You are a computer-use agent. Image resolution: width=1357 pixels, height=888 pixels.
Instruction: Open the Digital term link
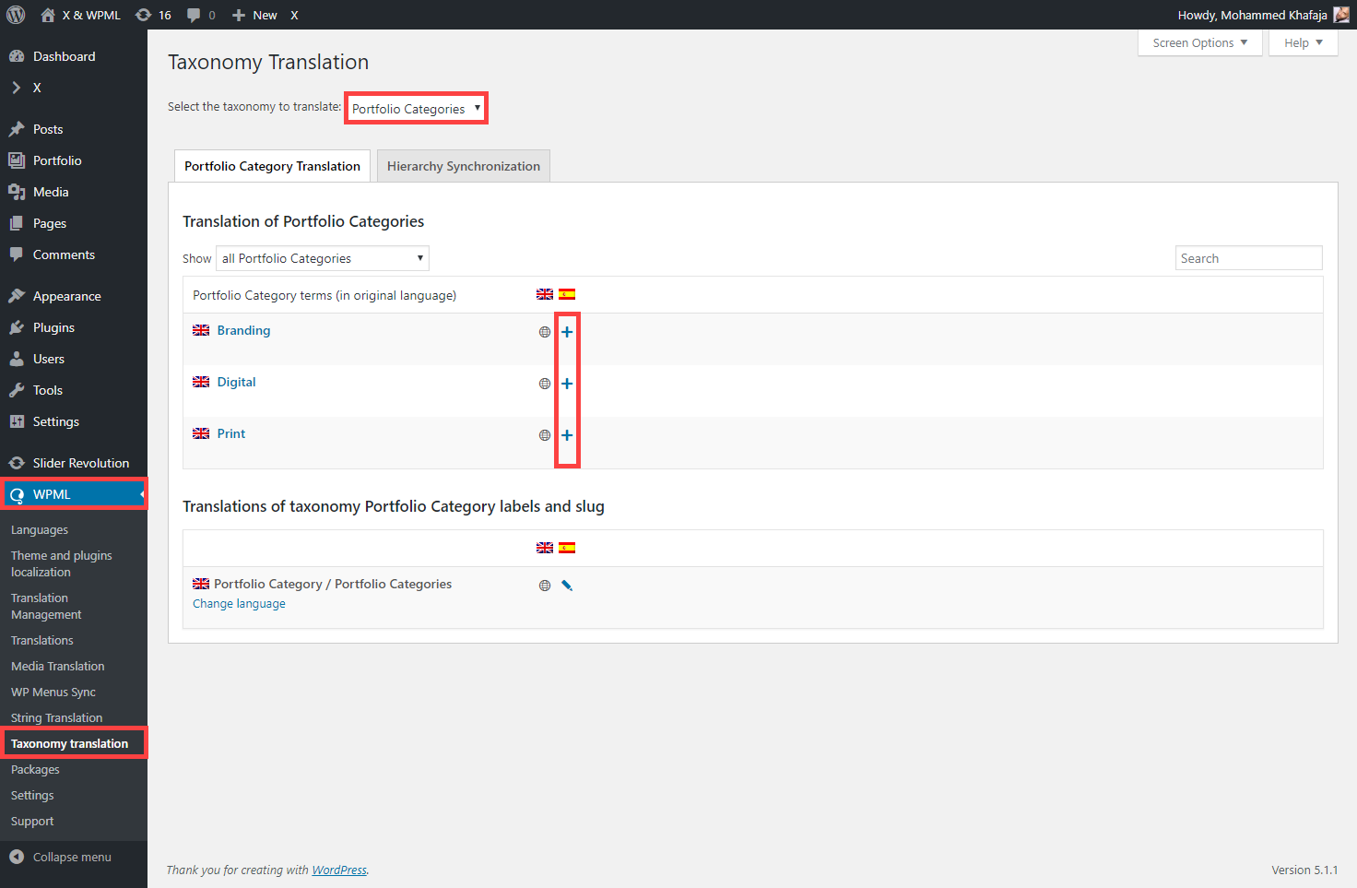coord(237,382)
